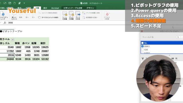Click the Restrict Access icon
This screenshot has height=103, width=183.
point(107,15)
